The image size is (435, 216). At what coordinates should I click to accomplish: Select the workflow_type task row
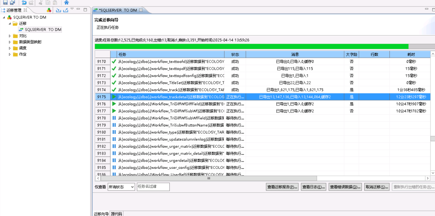click(x=262, y=132)
